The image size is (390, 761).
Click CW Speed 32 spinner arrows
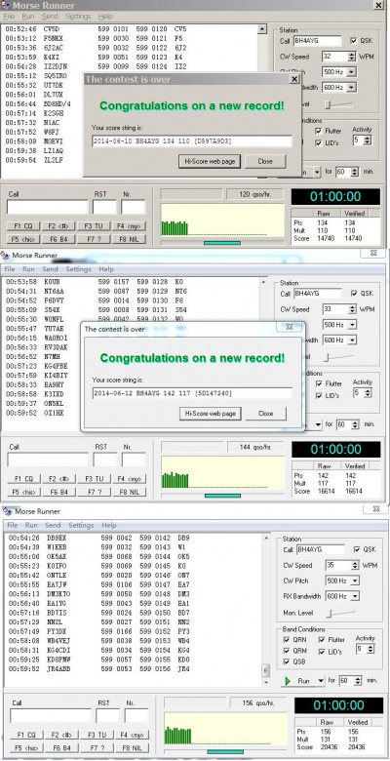pyautogui.click(x=352, y=57)
